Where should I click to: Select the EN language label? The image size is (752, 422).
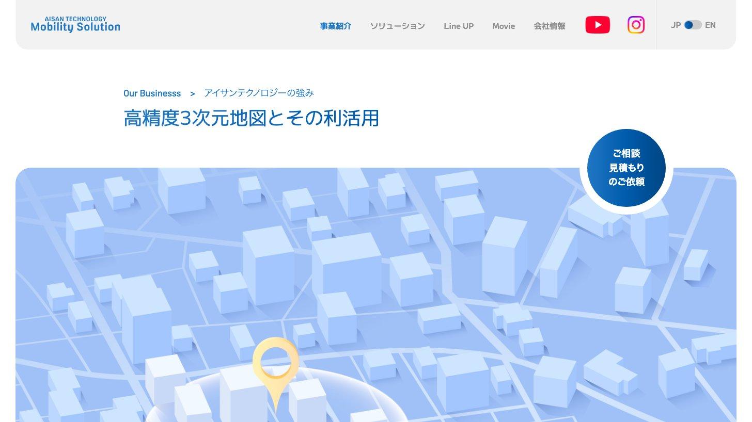tap(710, 25)
